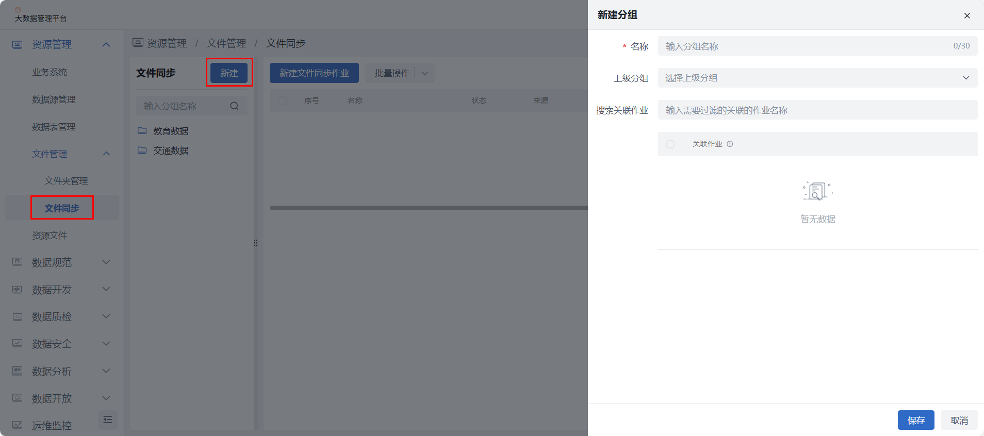Open 数据表管理 menu item
This screenshot has height=436, width=984.
point(54,127)
